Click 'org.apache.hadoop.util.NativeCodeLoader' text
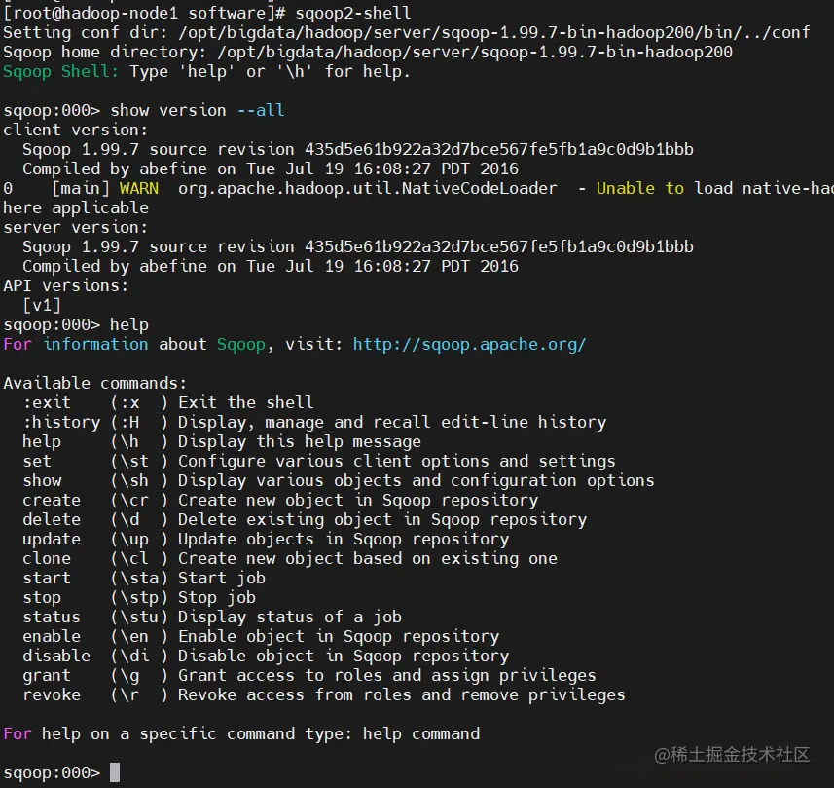The width and height of the screenshot is (834, 788). [368, 189]
